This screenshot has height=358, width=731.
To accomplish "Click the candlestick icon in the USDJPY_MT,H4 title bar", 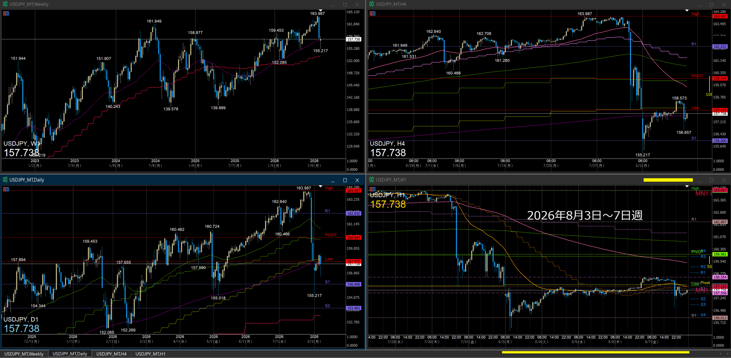I will tap(371, 4).
